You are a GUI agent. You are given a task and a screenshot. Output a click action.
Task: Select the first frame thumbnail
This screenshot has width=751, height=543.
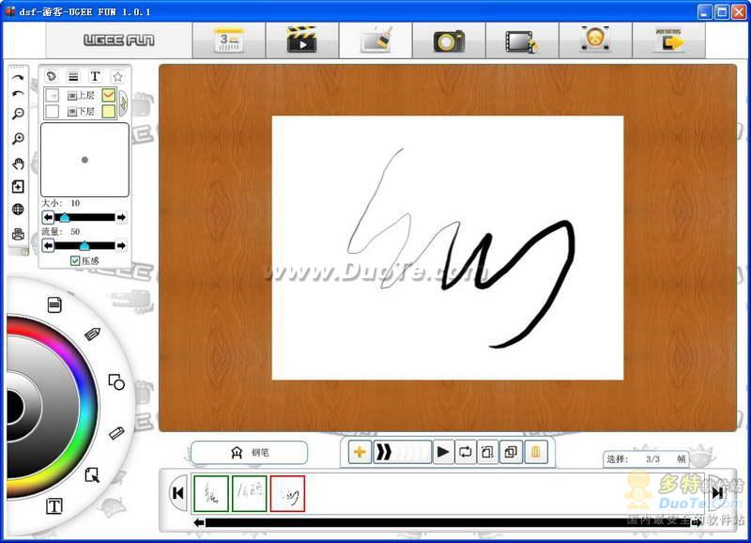click(x=210, y=493)
